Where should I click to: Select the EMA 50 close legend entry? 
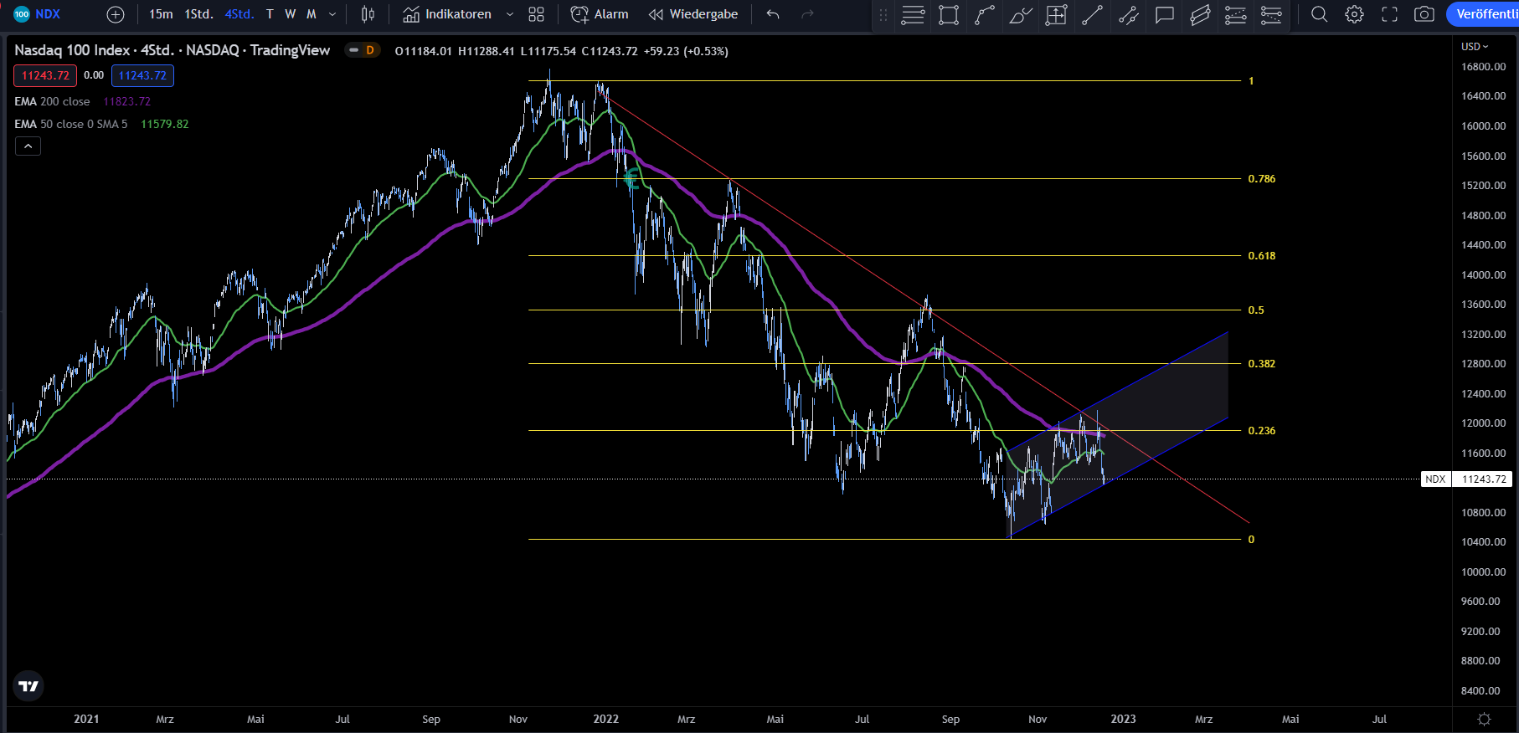pyautogui.click(x=71, y=124)
